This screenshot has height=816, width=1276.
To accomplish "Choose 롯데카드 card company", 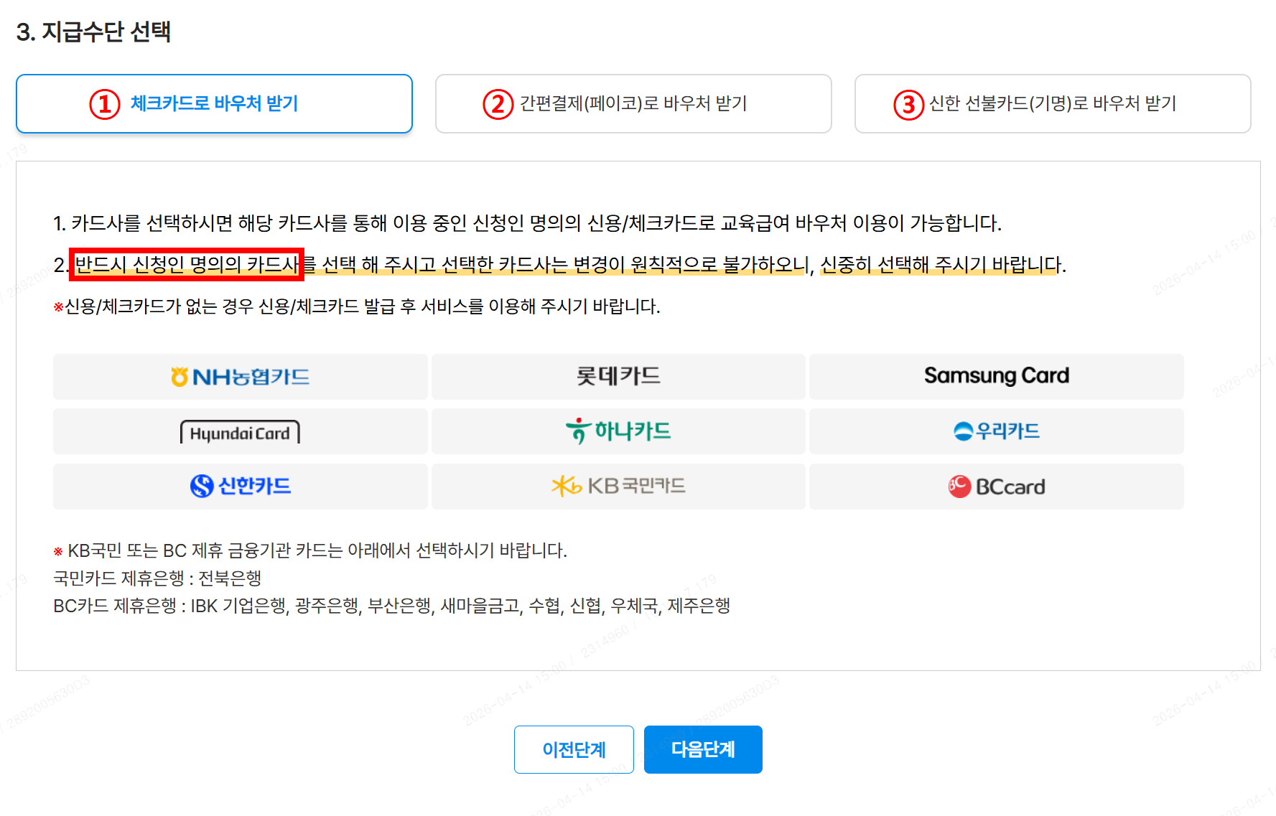I will (x=618, y=377).
